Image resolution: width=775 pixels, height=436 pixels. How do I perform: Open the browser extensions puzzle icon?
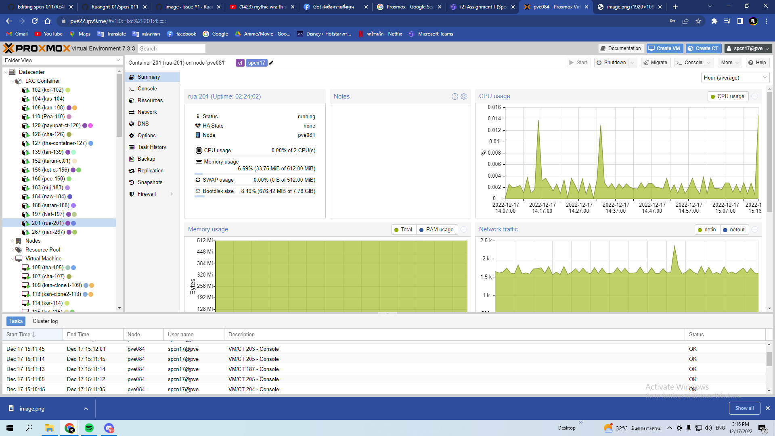coord(714,21)
